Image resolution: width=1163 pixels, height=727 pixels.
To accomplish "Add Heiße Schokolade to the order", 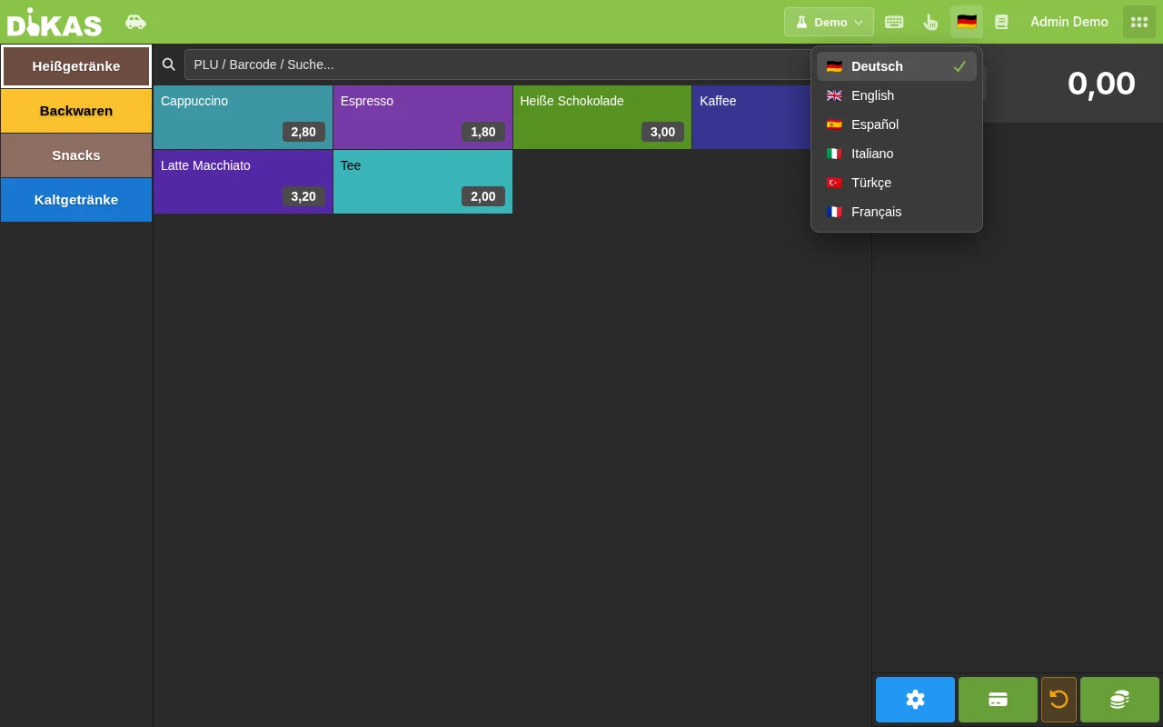I will tap(602, 117).
